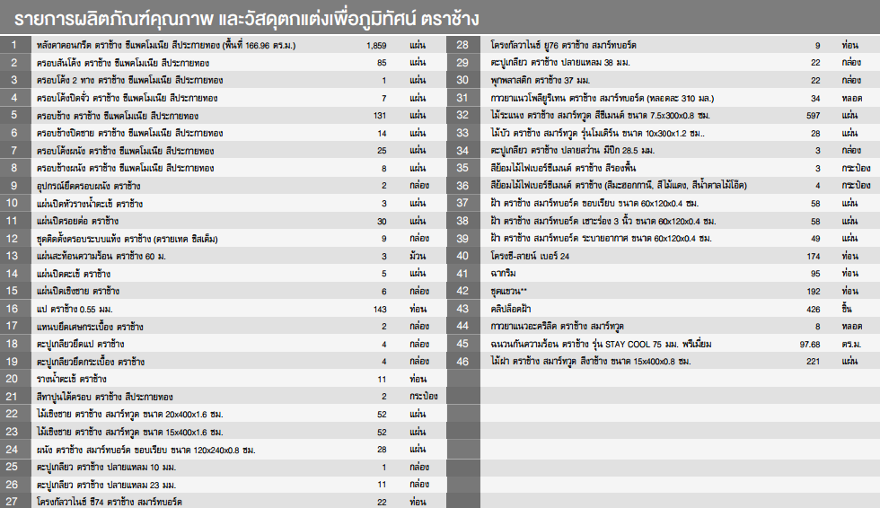
Task: Select item ชุดติดตั้งครอบระบบแห้ง ตราช้าง
Action: coord(127,239)
